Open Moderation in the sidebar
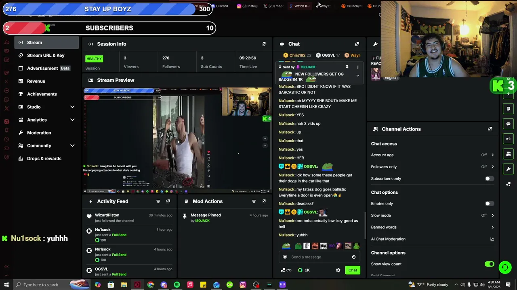Viewport: 517px width, 290px height. click(x=46, y=133)
